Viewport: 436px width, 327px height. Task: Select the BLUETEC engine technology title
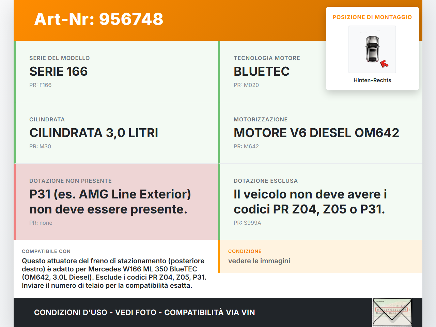click(262, 72)
